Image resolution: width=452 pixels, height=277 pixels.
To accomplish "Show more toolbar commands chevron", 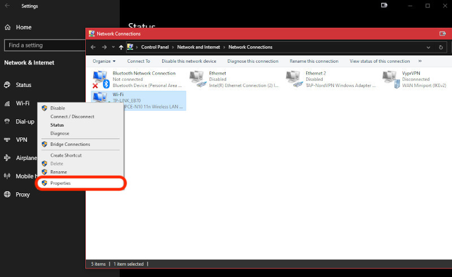I will coord(420,61).
